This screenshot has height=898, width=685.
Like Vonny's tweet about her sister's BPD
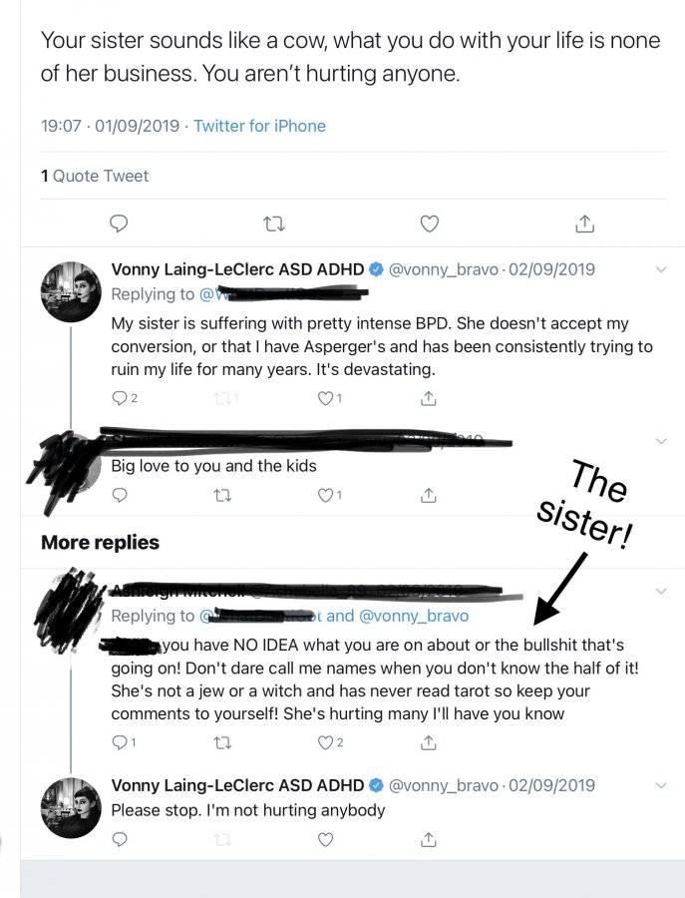pyautogui.click(x=330, y=398)
